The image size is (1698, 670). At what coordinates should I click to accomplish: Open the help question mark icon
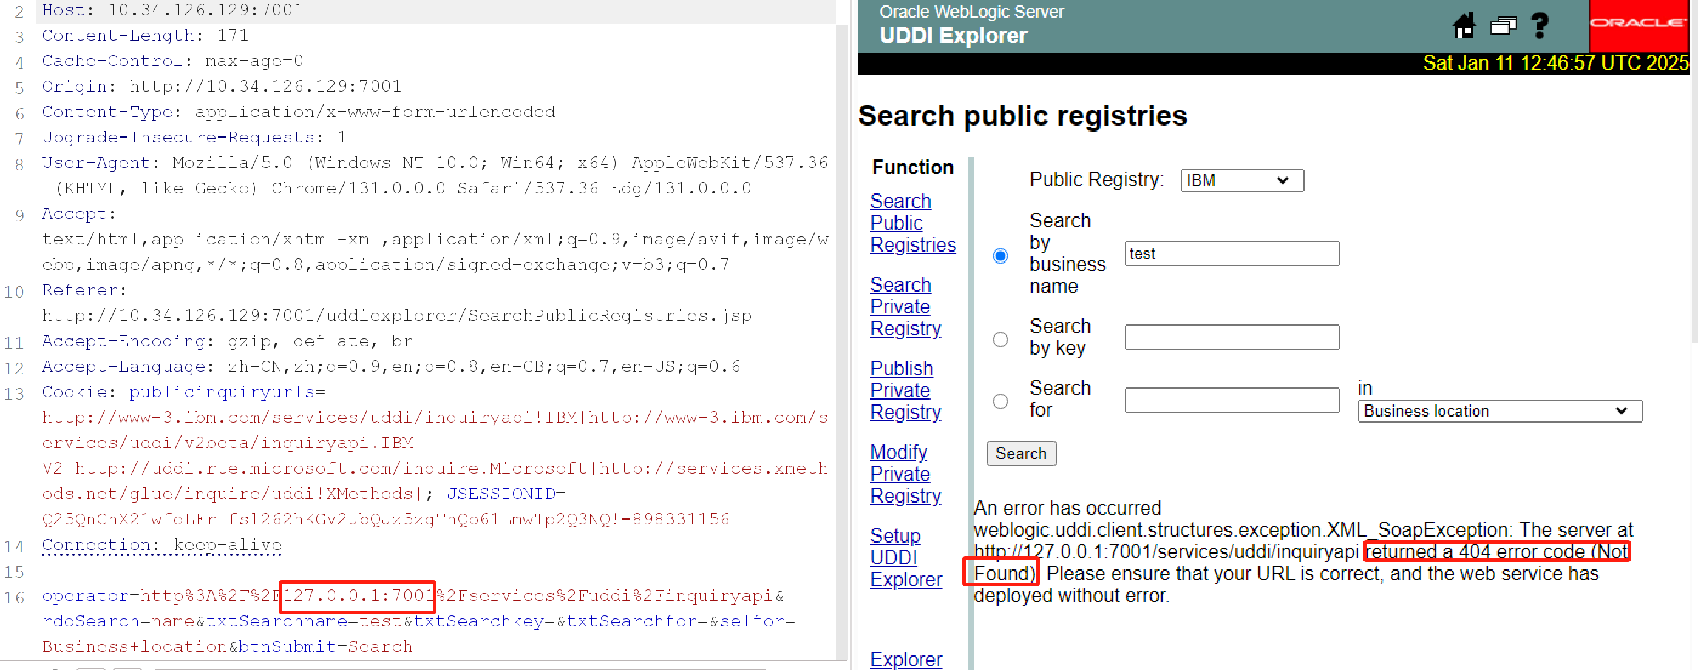[1540, 25]
